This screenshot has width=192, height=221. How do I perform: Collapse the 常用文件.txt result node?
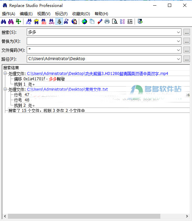(x=5, y=89)
